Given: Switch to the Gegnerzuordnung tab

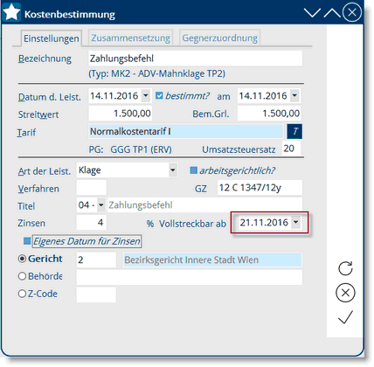Looking at the screenshot, I should tap(220, 38).
